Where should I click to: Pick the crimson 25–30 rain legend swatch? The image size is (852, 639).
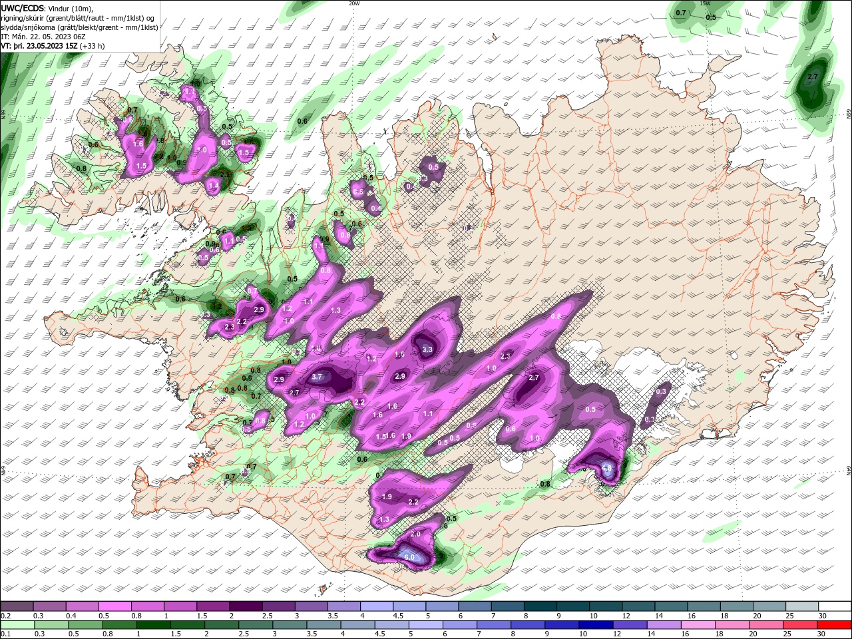click(x=801, y=625)
